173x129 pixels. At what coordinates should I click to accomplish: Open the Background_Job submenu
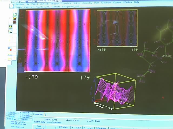point(70,6)
